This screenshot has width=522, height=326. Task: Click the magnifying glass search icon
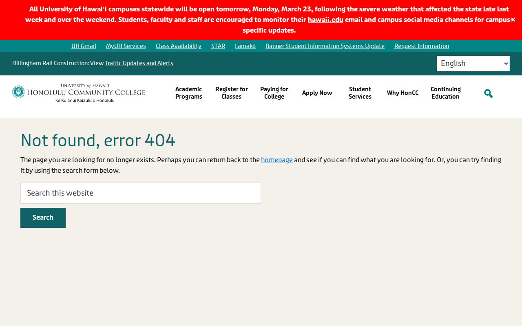pyautogui.click(x=488, y=93)
